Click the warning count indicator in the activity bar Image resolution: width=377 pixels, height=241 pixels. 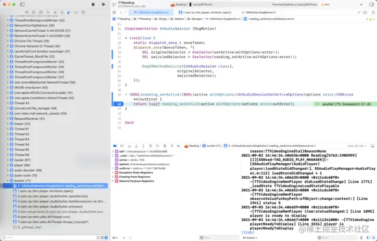[325, 4]
